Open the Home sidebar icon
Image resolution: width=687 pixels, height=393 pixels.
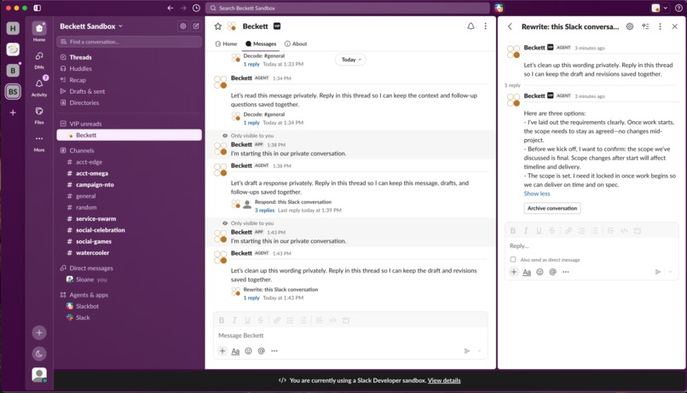pos(39,29)
